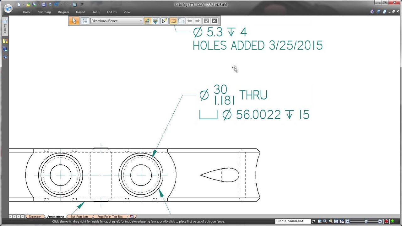The image size is (402, 226).
Task: Toggle the bottom-up layer selection filter
Action: pyautogui.click(x=155, y=21)
